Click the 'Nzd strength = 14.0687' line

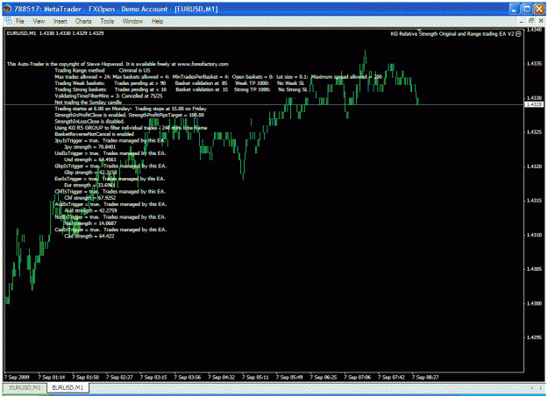[x=90, y=223]
